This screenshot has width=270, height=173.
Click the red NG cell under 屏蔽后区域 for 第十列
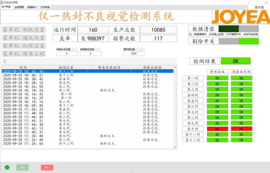pos(241,129)
